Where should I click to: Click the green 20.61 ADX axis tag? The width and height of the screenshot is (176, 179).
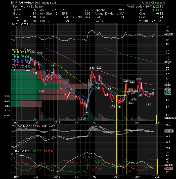(168, 165)
